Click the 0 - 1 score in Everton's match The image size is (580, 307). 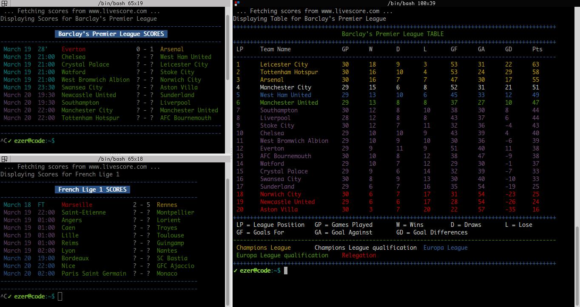tap(145, 49)
